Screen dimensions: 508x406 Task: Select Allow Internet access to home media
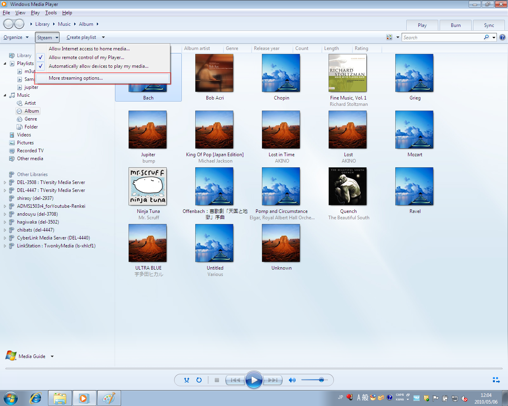coord(103,49)
